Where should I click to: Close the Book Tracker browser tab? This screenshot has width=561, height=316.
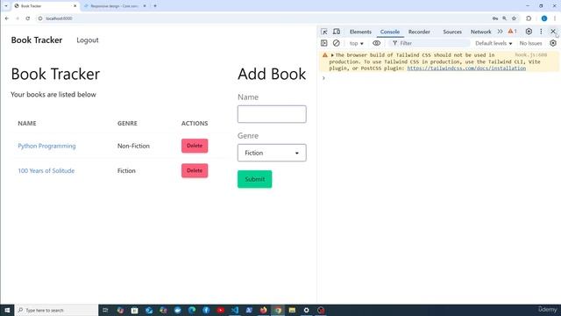[75, 6]
